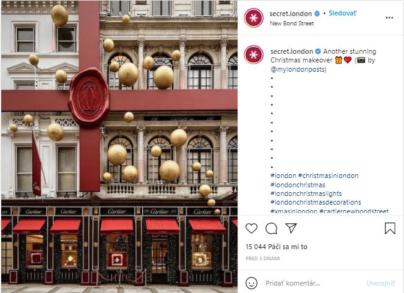Click the 'Pridať komentár...' comment field
This screenshot has height=293, width=404.
click(312, 283)
